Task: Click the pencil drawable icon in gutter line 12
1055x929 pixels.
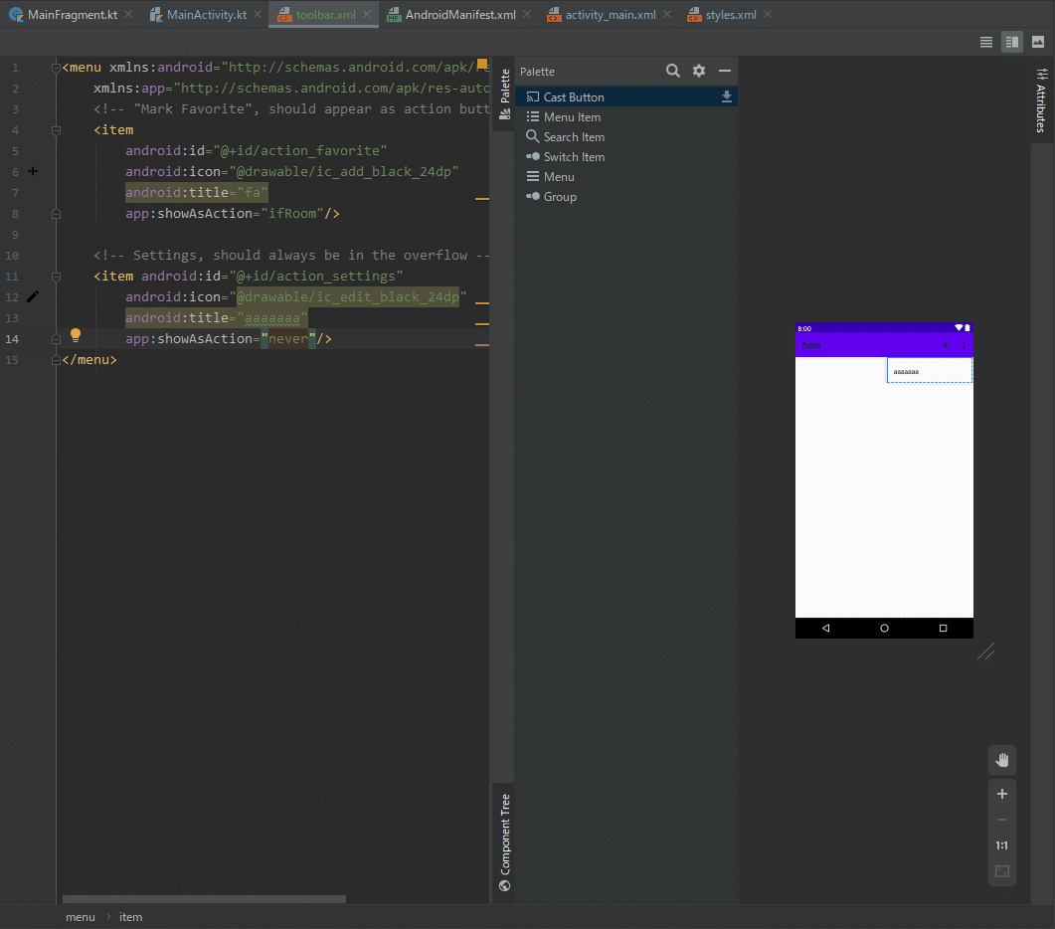Action: coord(33,296)
